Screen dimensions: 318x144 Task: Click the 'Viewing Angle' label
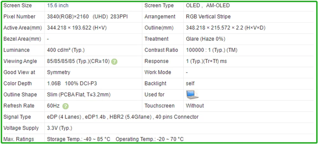click(x=20, y=61)
